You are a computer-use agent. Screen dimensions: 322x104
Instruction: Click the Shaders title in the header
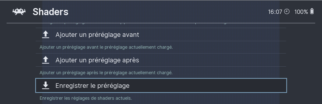coord(50,12)
